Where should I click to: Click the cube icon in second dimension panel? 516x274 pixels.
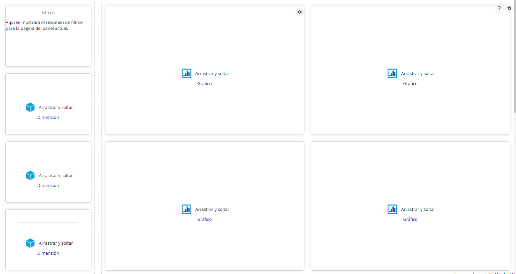(30, 175)
